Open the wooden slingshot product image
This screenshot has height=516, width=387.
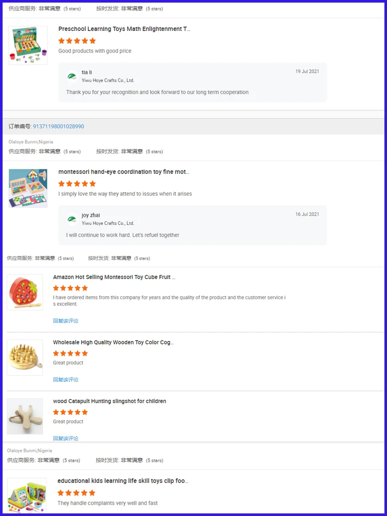(x=25, y=416)
